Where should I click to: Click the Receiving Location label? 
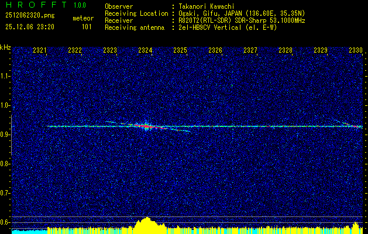pyautogui.click(x=136, y=13)
